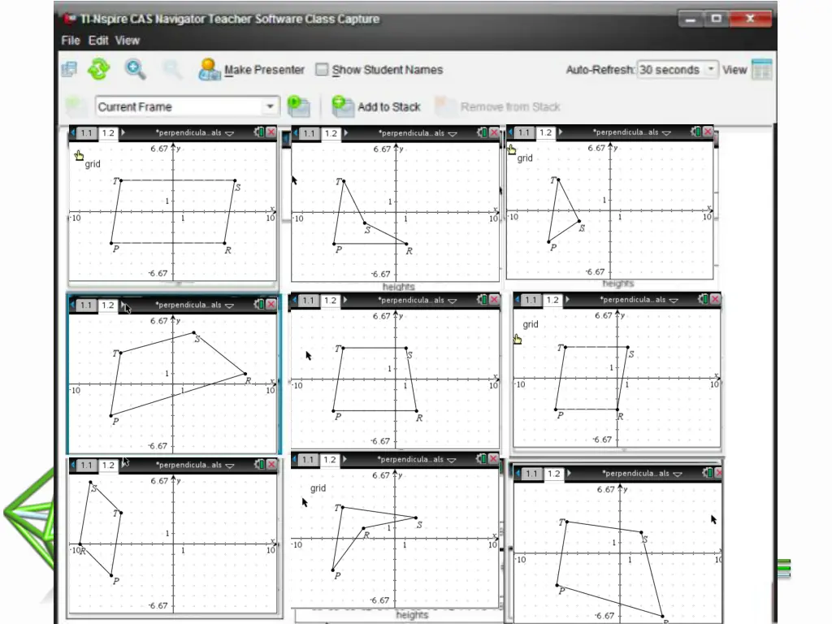832x624 pixels.
Task: Click the first toolbar icon left of Refresh
Action: point(70,69)
